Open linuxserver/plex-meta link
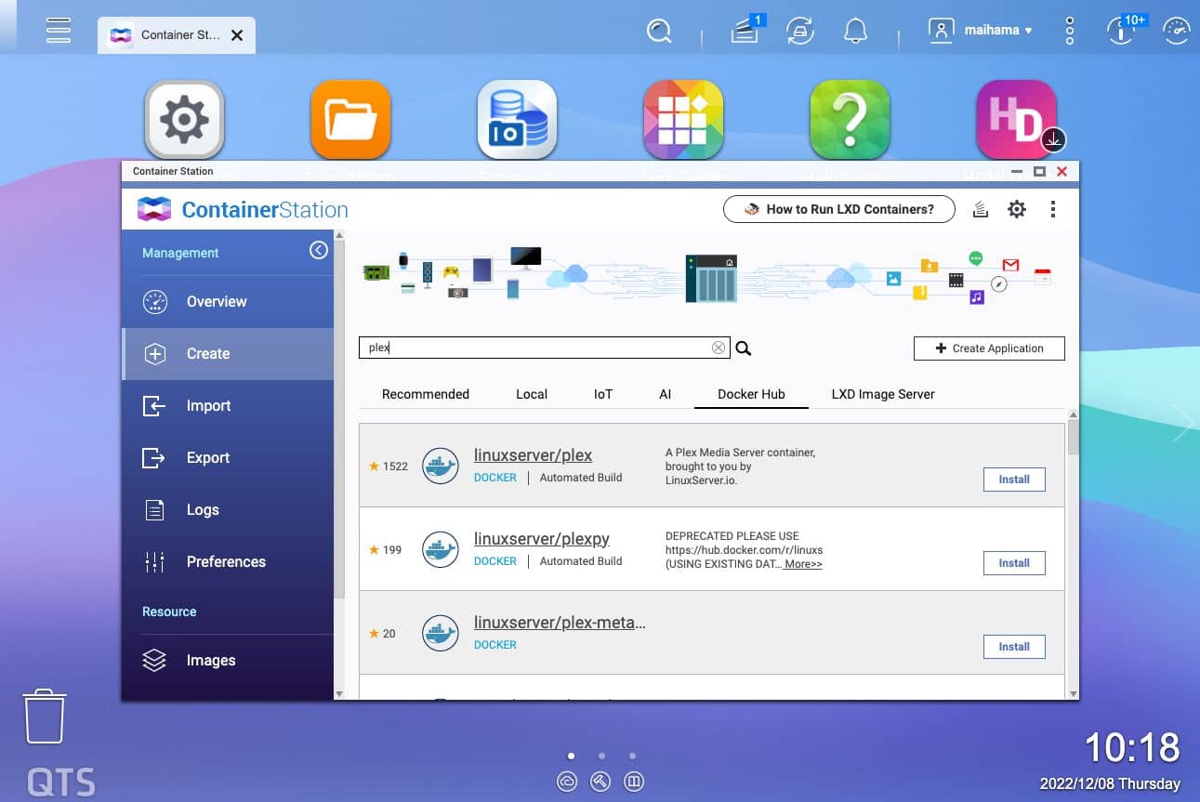Viewport: 1200px width, 802px height. 560,623
